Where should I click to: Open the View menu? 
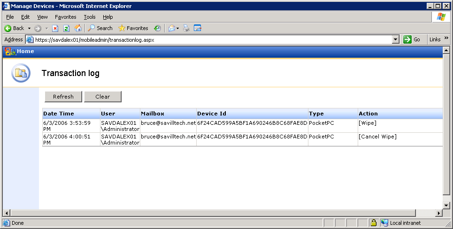pos(42,17)
